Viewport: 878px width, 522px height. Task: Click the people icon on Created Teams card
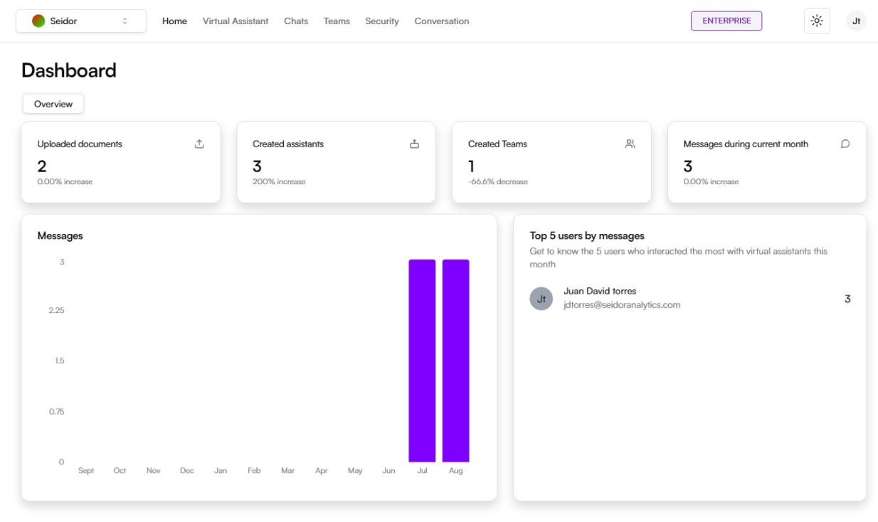(x=630, y=144)
